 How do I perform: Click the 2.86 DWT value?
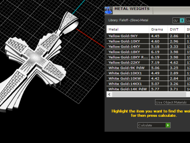tap(174, 36)
